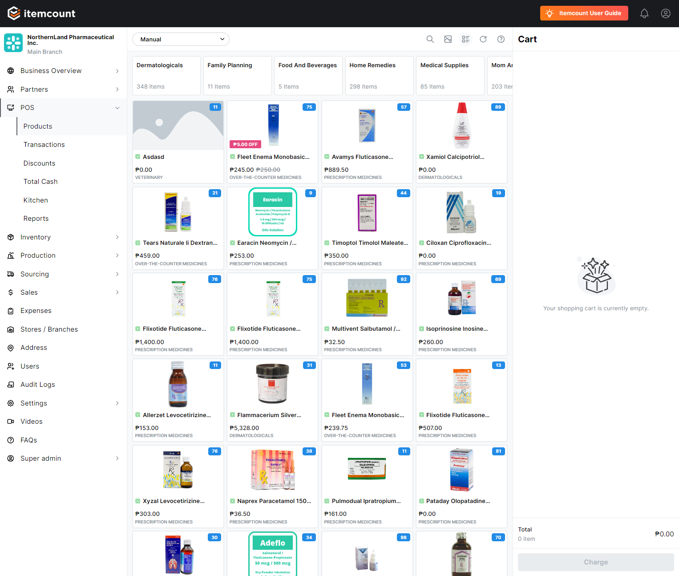Click the NorthernLand Pharmaceutical company logo

(13, 43)
